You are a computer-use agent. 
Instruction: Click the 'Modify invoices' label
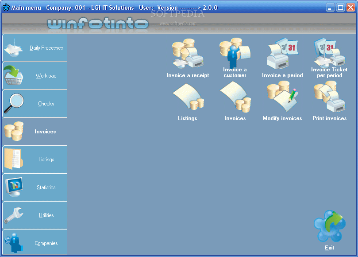[x=282, y=118]
